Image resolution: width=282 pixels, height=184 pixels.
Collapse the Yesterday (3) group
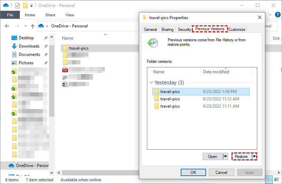tap(151, 83)
